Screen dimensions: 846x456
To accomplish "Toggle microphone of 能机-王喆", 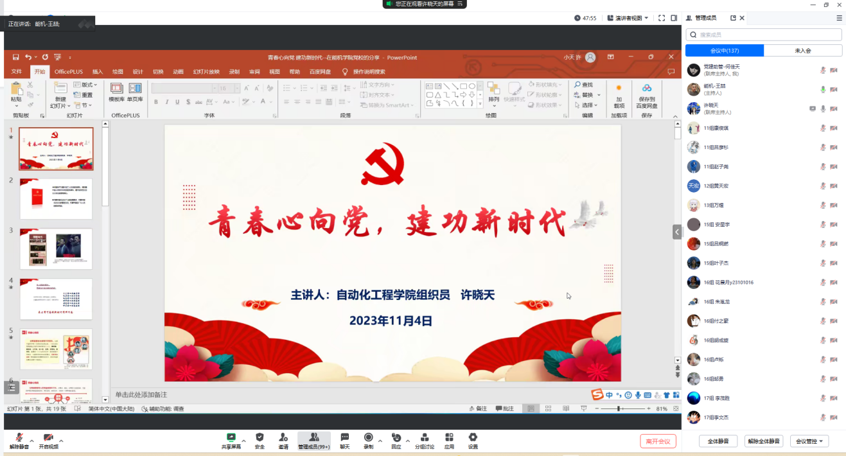I will [823, 90].
